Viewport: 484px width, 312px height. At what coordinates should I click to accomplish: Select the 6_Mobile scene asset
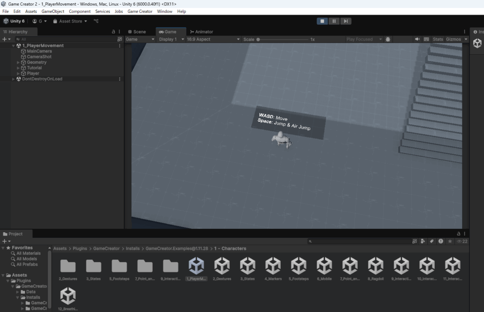point(324,269)
